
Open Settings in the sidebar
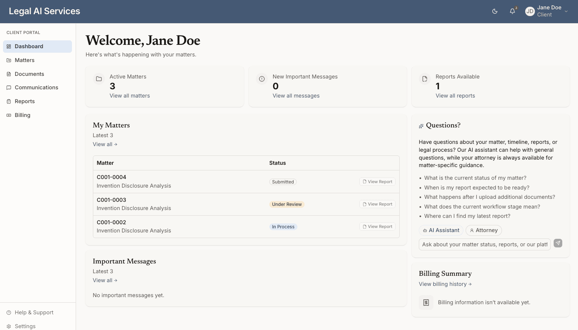[37, 326]
